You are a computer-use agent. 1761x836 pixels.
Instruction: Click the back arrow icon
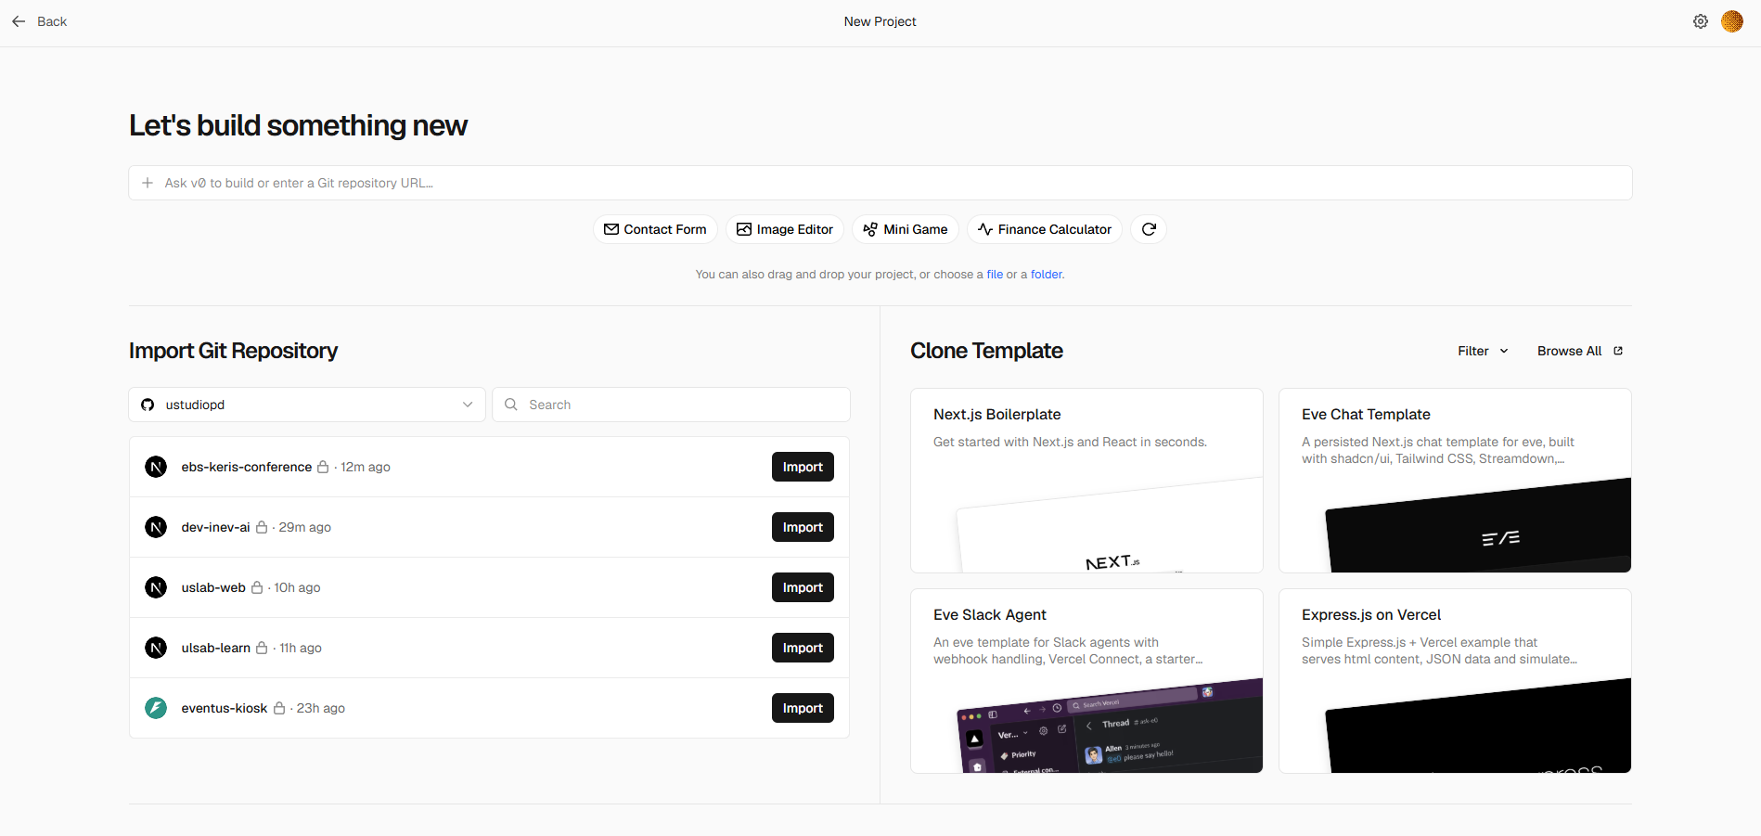tap(19, 21)
